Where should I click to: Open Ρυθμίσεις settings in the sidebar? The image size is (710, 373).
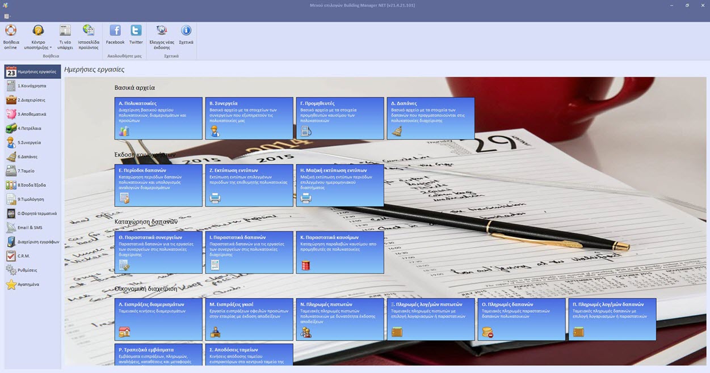click(x=32, y=270)
